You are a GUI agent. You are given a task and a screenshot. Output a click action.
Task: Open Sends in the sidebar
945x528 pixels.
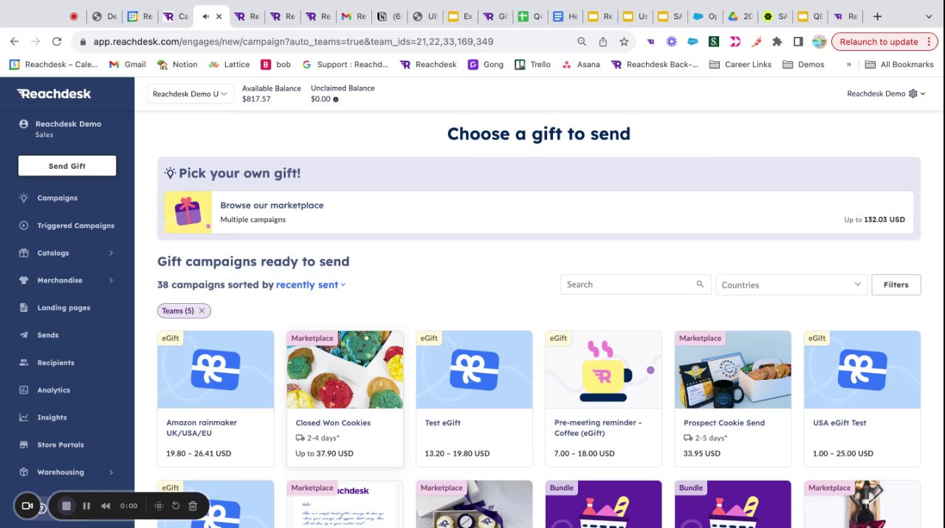click(48, 335)
